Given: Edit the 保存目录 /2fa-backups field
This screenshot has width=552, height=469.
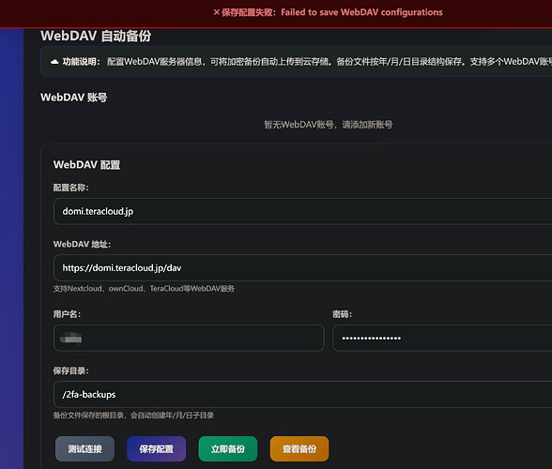Looking at the screenshot, I should pyautogui.click(x=302, y=394).
